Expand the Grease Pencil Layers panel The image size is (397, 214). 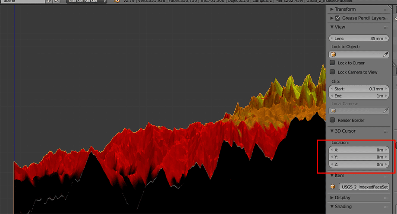point(332,18)
